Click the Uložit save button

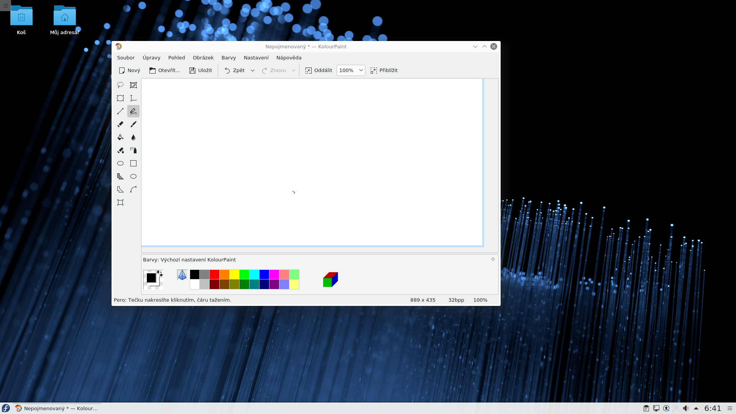[x=200, y=71]
